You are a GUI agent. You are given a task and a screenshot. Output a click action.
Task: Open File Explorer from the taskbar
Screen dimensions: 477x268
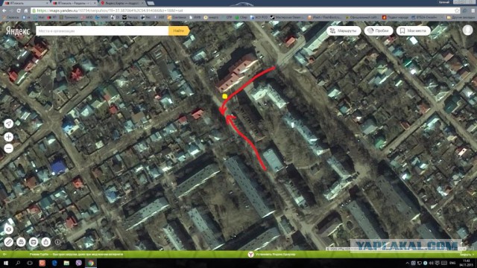tap(66, 263)
